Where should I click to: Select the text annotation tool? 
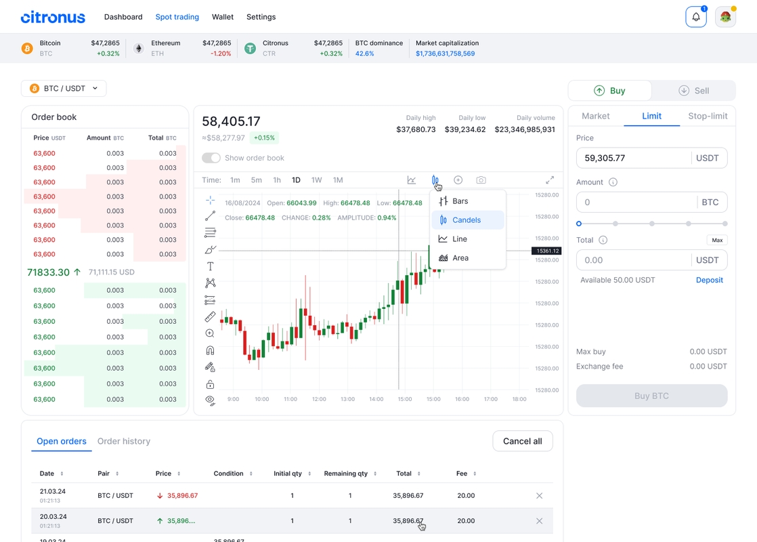[x=210, y=266]
